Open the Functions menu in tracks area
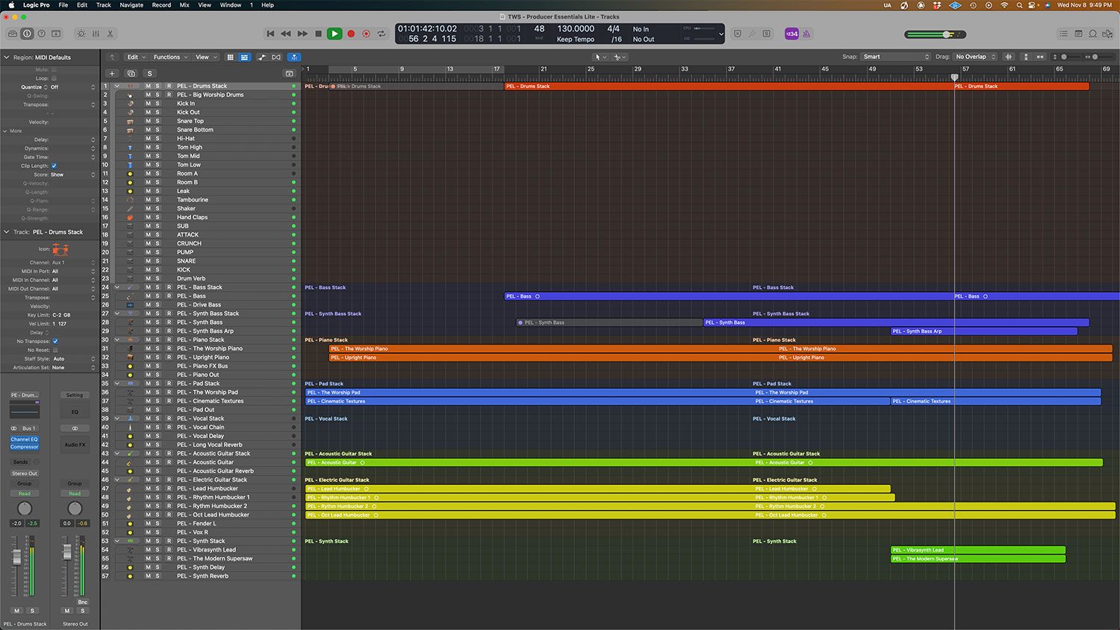1120x630 pixels. click(169, 57)
